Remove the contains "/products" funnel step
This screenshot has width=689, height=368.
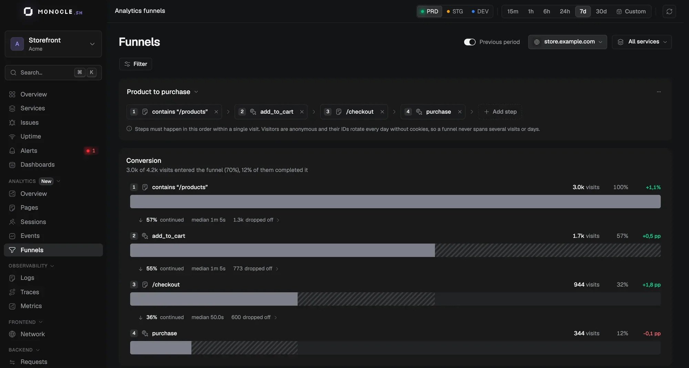pos(216,112)
